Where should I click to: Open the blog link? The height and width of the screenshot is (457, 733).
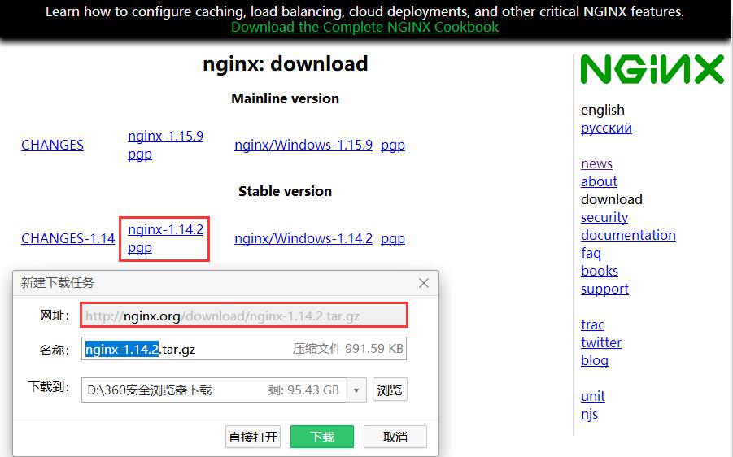point(595,361)
